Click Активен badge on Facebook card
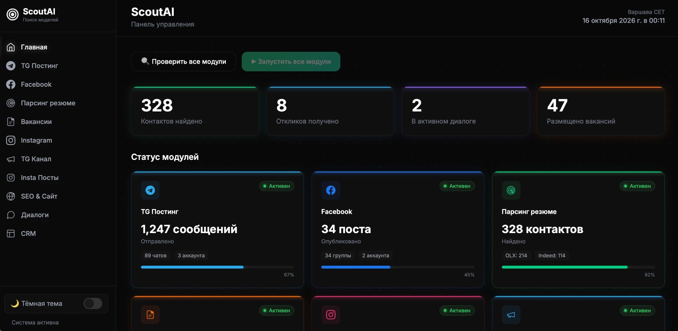This screenshot has height=331, width=678. pos(457,186)
